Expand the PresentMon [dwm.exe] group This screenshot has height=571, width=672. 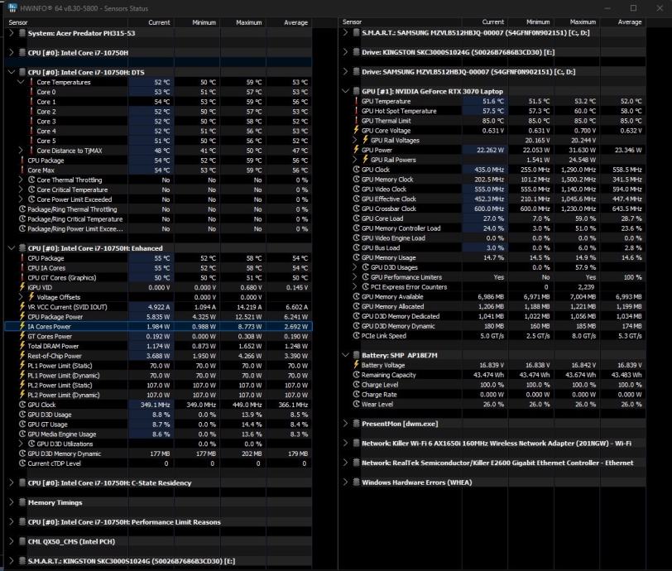tap(345, 424)
